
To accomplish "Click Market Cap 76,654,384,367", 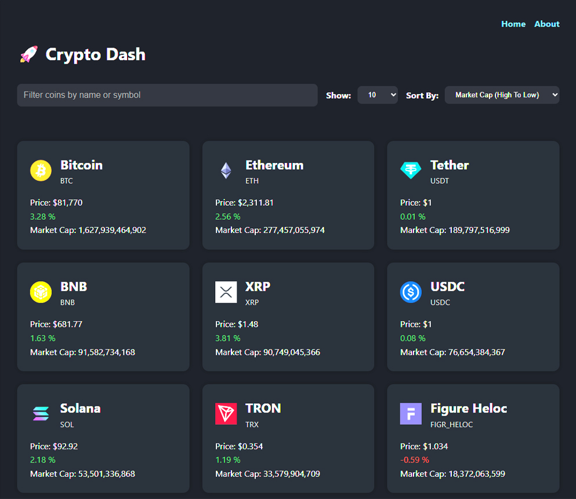I will pos(452,352).
